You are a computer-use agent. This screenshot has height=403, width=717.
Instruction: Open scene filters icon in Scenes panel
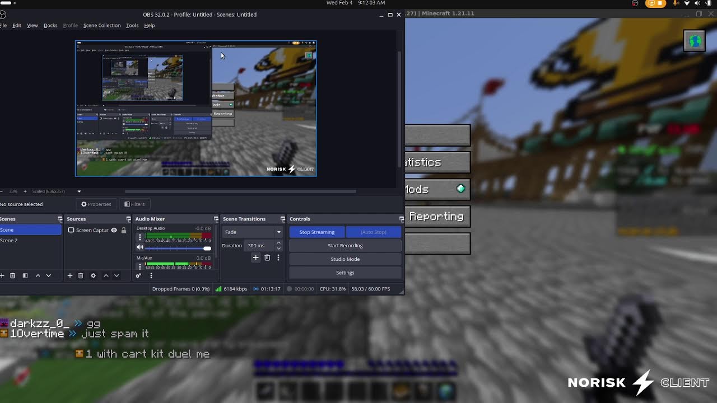25,275
